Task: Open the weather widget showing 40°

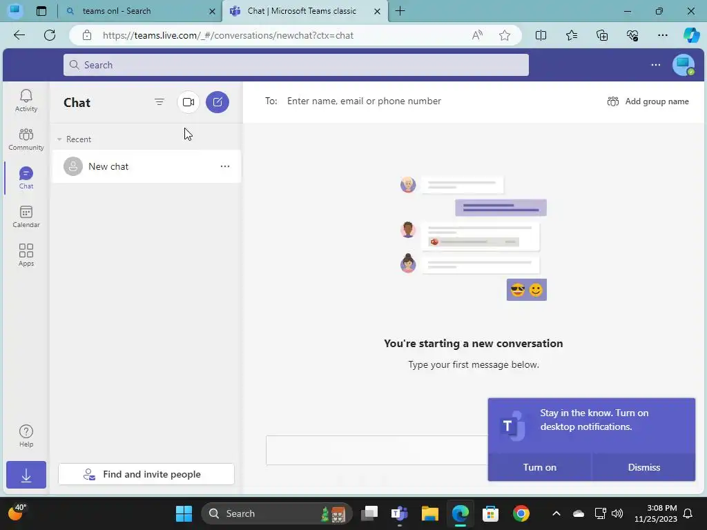Action: point(17,513)
